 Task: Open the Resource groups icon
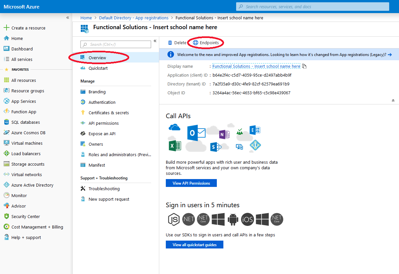pos(6,91)
